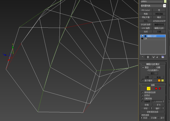This screenshot has height=121, width=170.
Task: Click the 壳 modifier button
Action: coord(159,10)
